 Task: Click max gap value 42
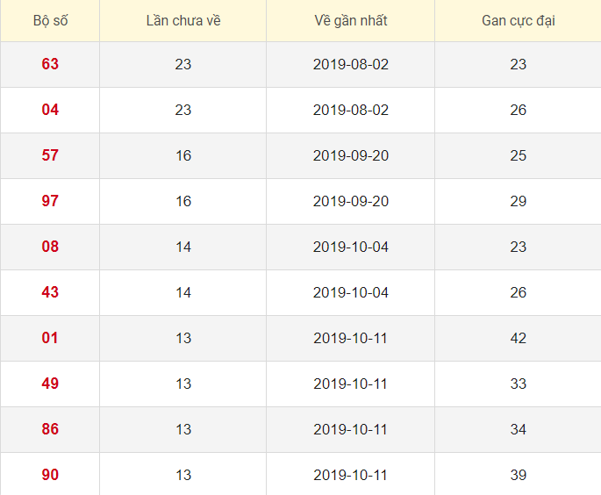[x=518, y=338]
